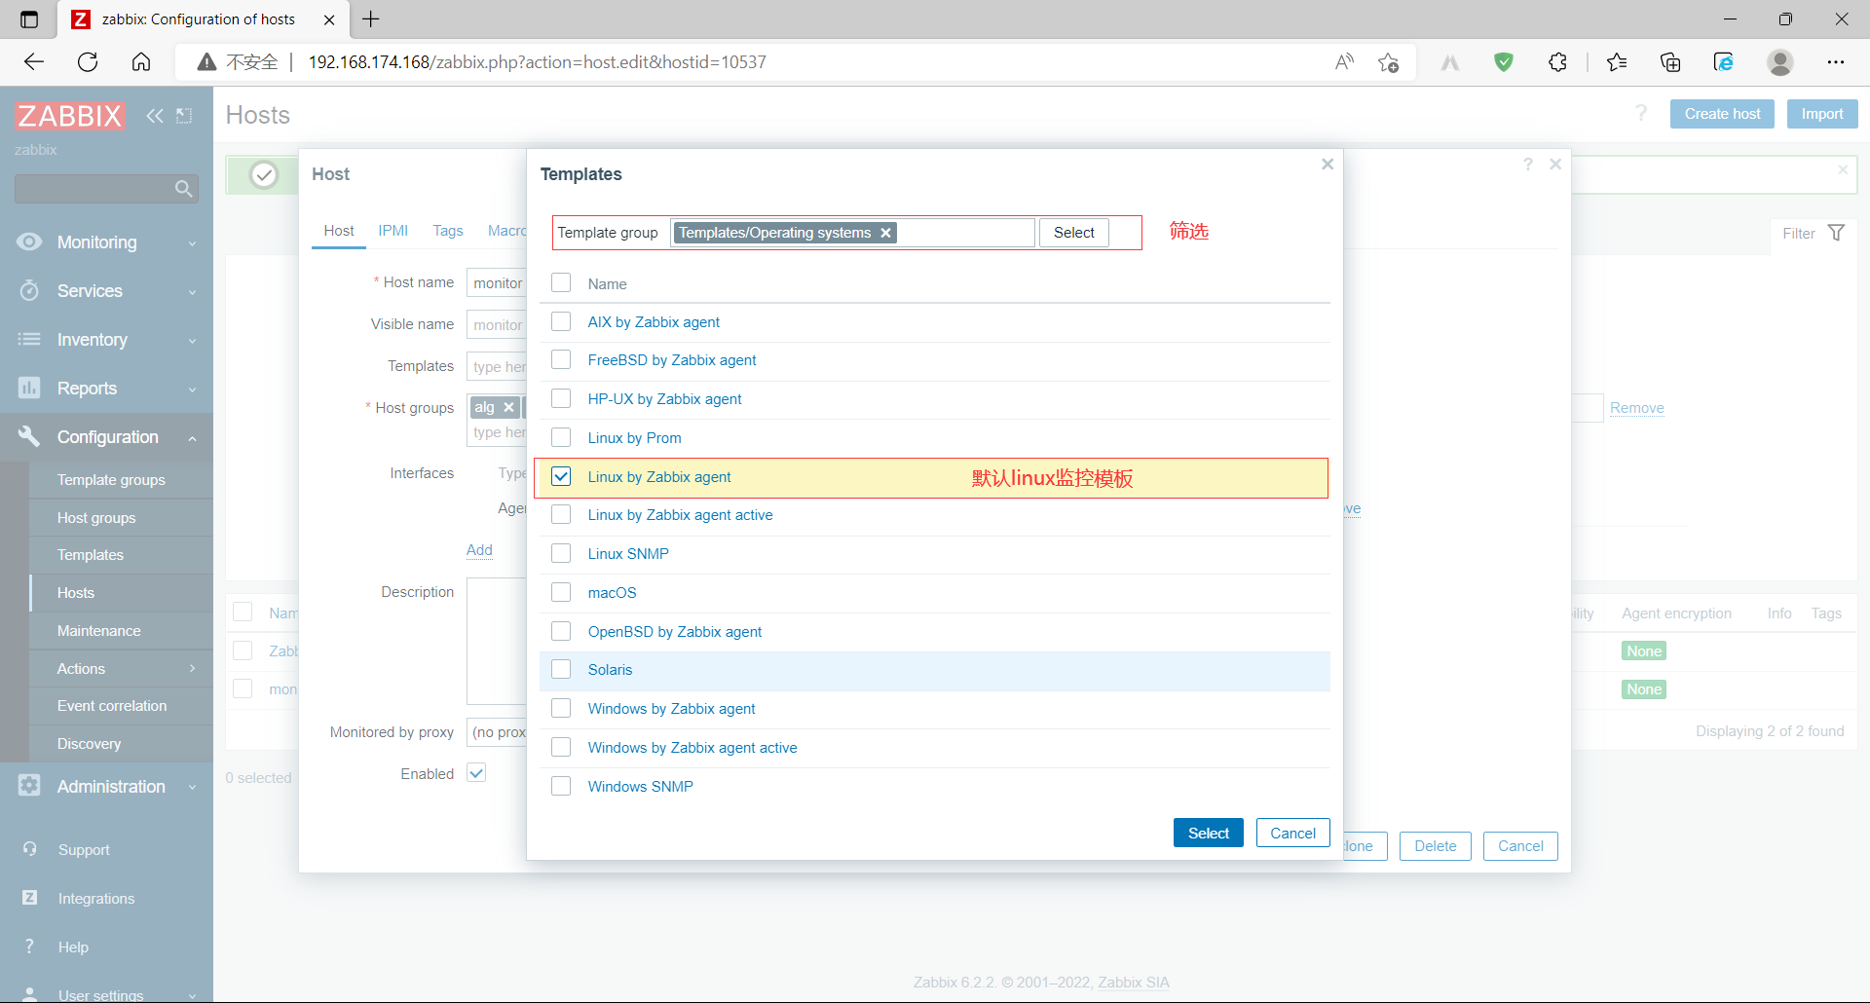Expand the Inventory menu chevron
The height and width of the screenshot is (1003, 1870).
pyautogui.click(x=192, y=341)
